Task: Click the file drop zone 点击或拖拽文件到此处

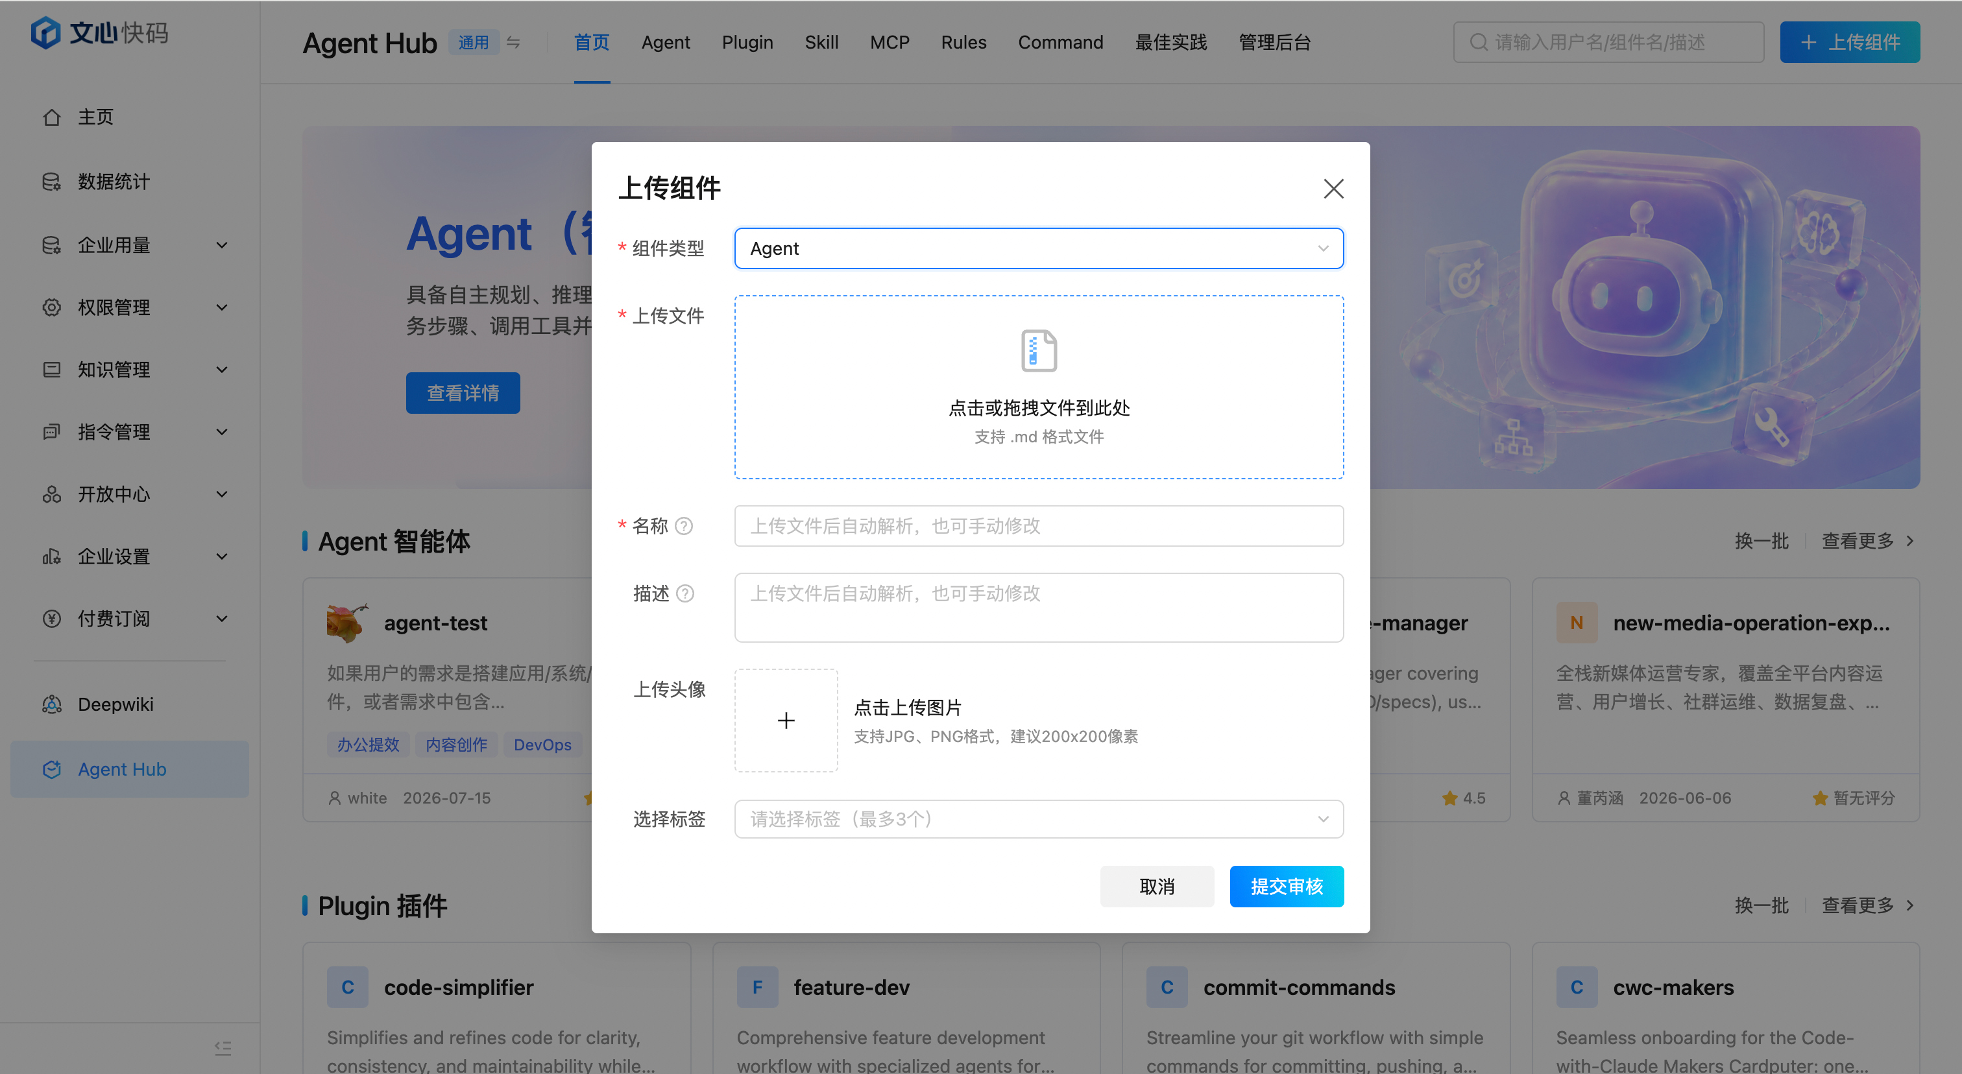Action: coord(1039,387)
